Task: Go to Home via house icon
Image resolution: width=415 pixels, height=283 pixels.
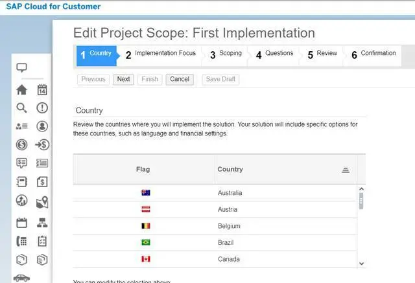Action: 21,90
